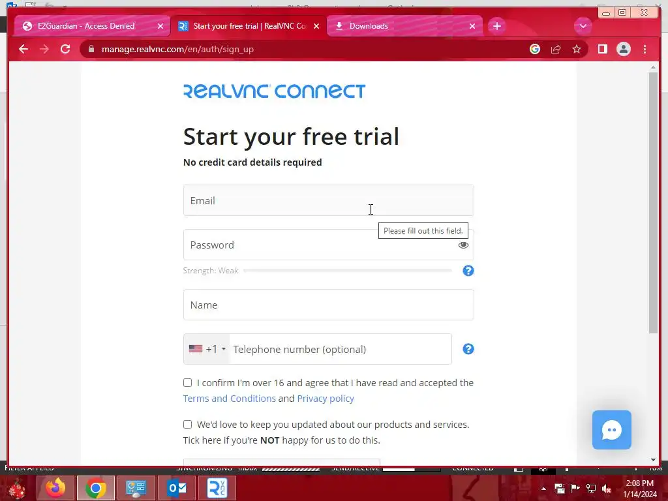Click the RealVNC Connect logo
This screenshot has width=668, height=501.
(x=275, y=91)
